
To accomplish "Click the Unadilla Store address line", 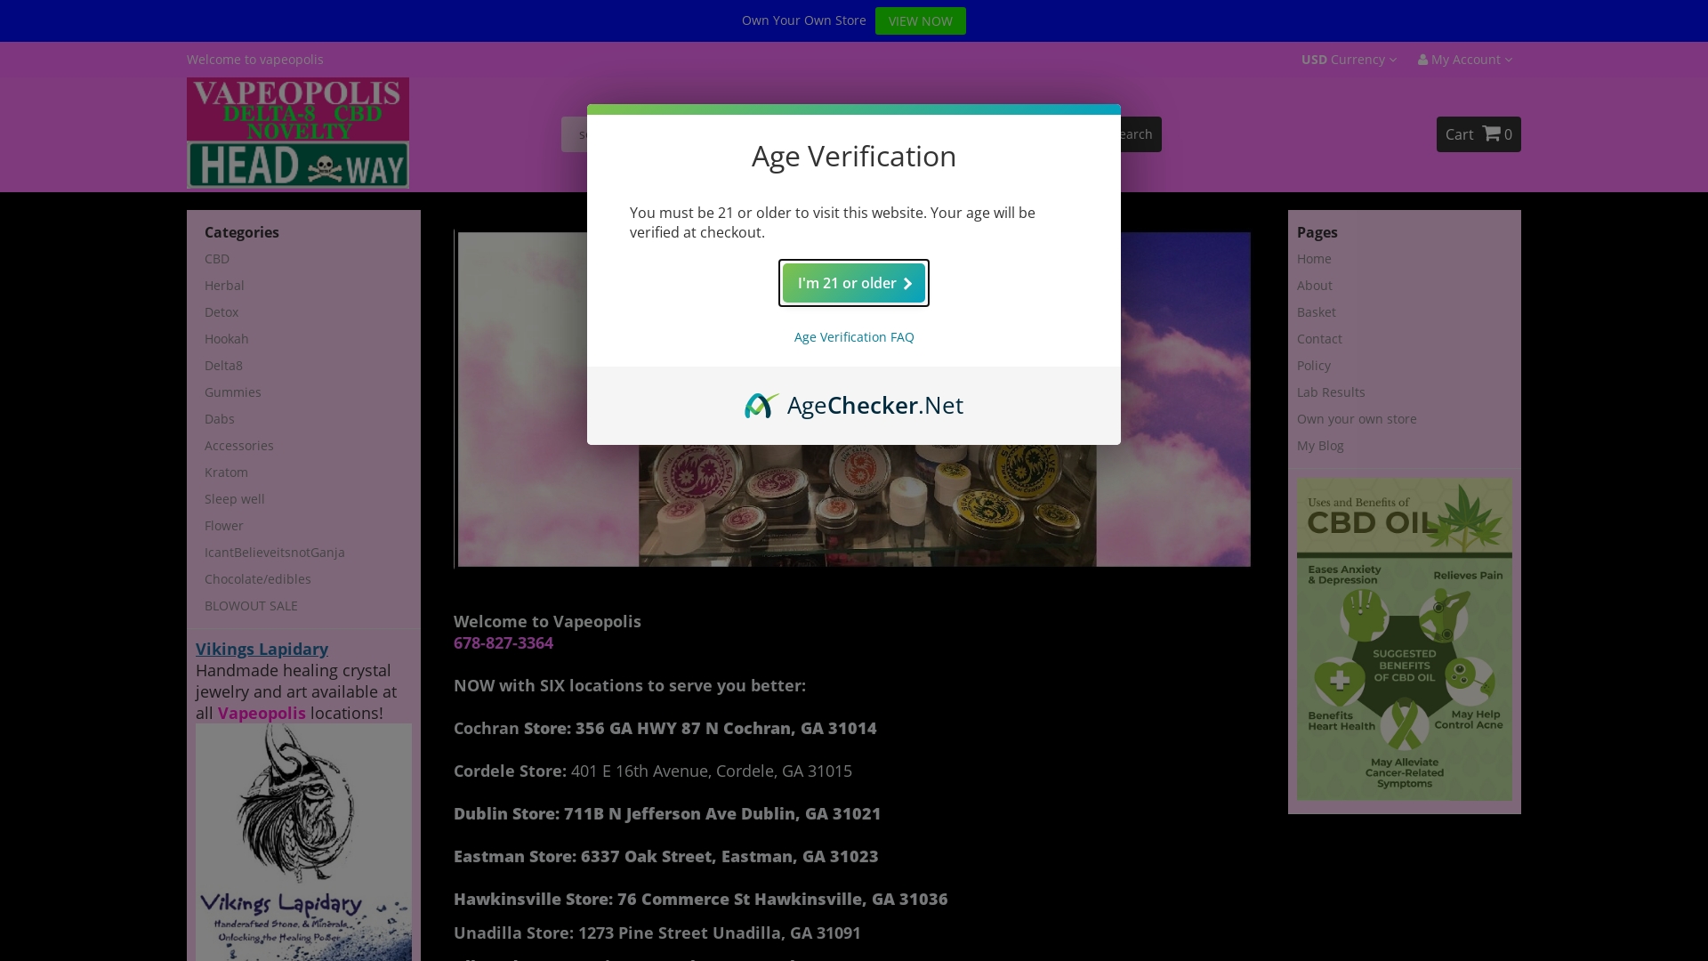I will coord(657,933).
